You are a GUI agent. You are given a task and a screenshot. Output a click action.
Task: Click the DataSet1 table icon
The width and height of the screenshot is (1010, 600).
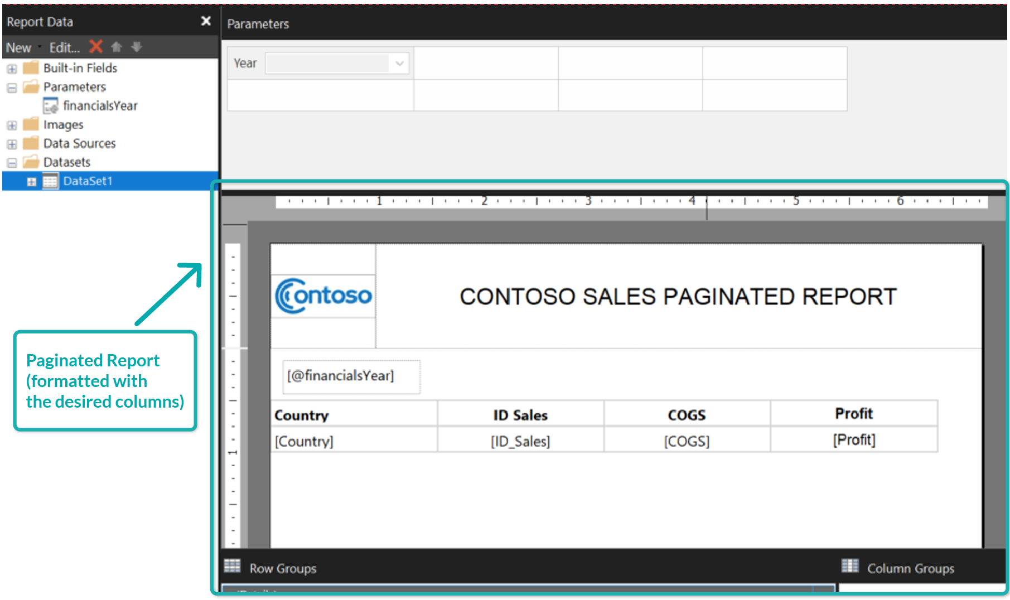pos(51,181)
